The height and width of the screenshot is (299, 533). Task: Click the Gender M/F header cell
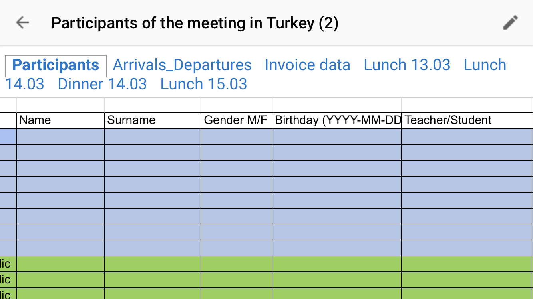tap(236, 120)
